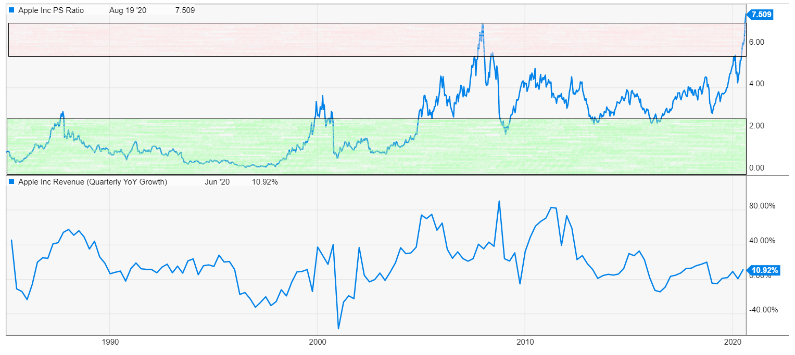Viewport: 795px width, 355px height.
Task: Click the 7.509 value in the top legend
Action: coord(185,10)
